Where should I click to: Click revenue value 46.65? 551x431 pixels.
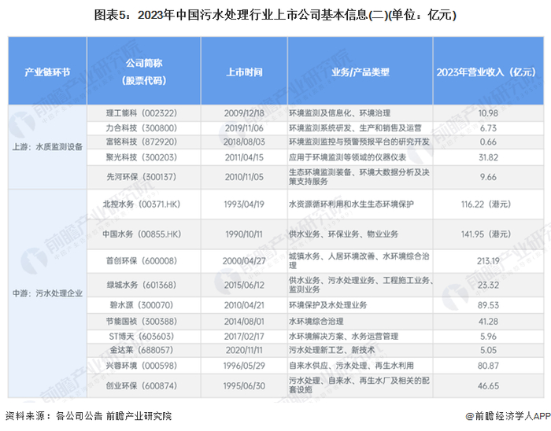(488, 385)
